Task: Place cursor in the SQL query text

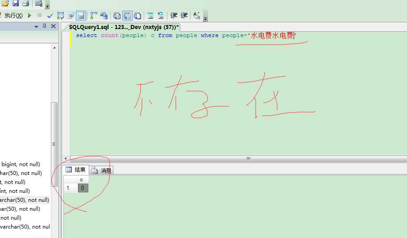Action: 186,36
